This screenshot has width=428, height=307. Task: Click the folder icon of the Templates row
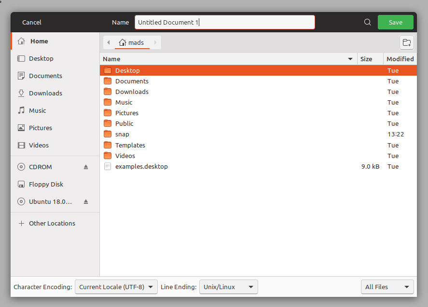point(108,145)
